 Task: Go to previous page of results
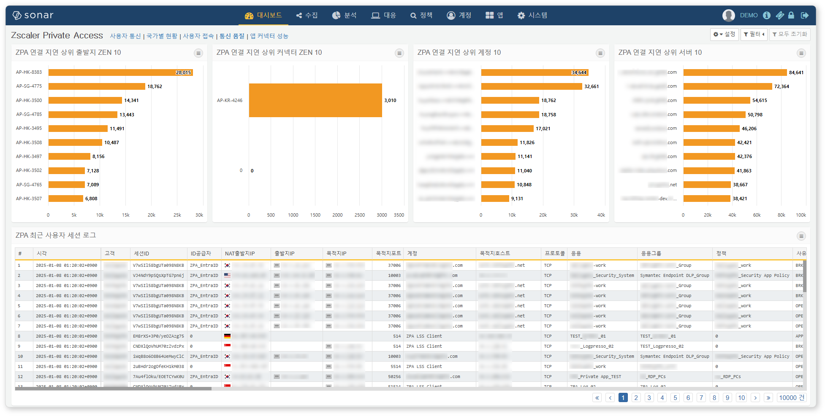tap(610, 397)
